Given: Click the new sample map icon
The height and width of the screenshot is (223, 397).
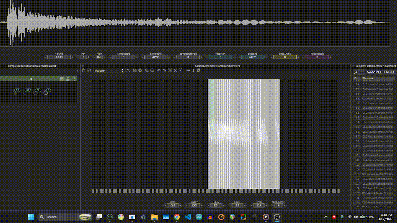Looking at the screenshot, I should [x=84, y=71].
